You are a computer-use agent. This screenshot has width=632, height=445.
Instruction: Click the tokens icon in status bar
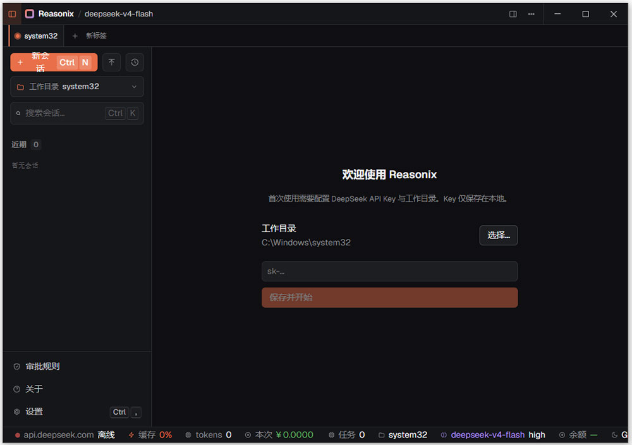click(188, 435)
